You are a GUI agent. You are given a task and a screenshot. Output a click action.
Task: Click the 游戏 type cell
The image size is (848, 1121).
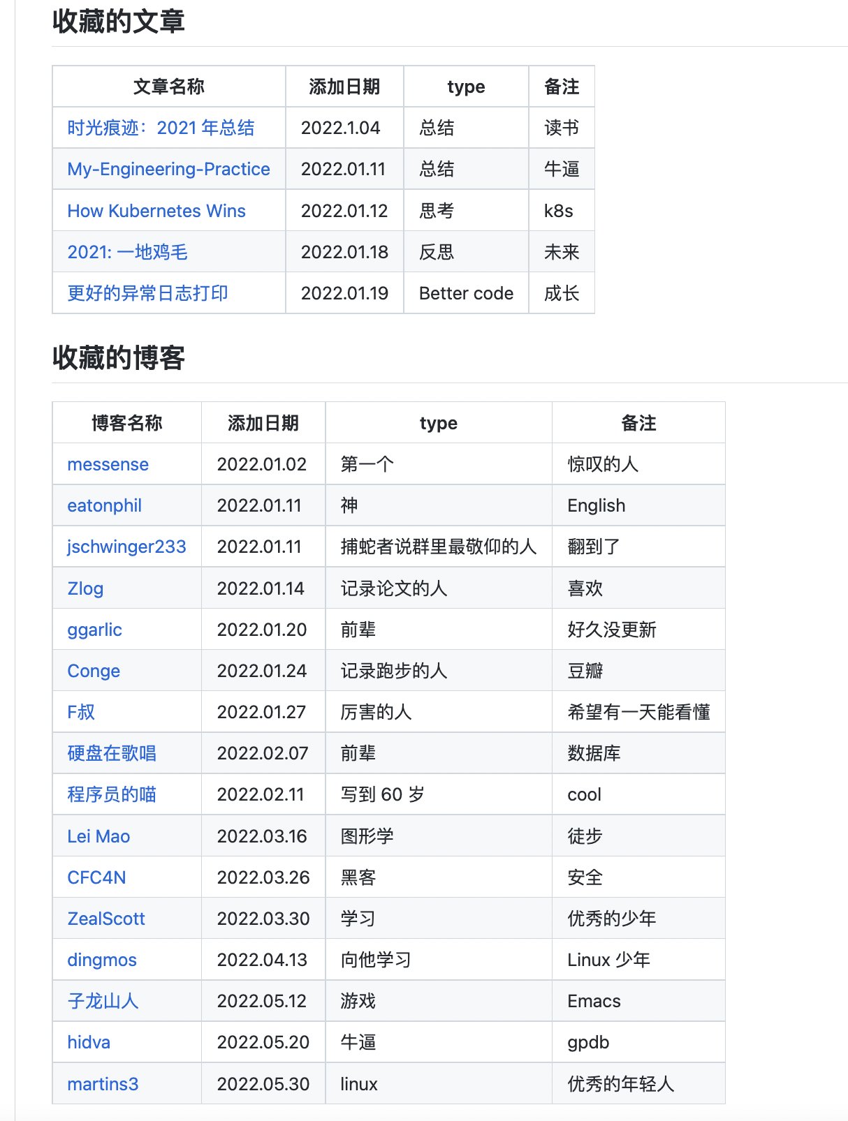coord(439,1001)
